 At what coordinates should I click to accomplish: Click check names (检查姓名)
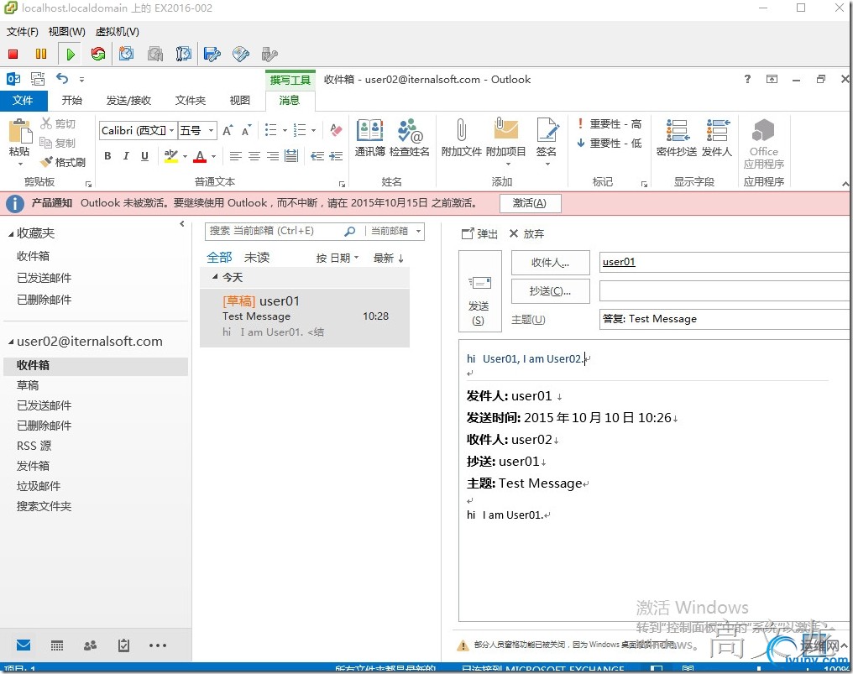click(x=410, y=138)
